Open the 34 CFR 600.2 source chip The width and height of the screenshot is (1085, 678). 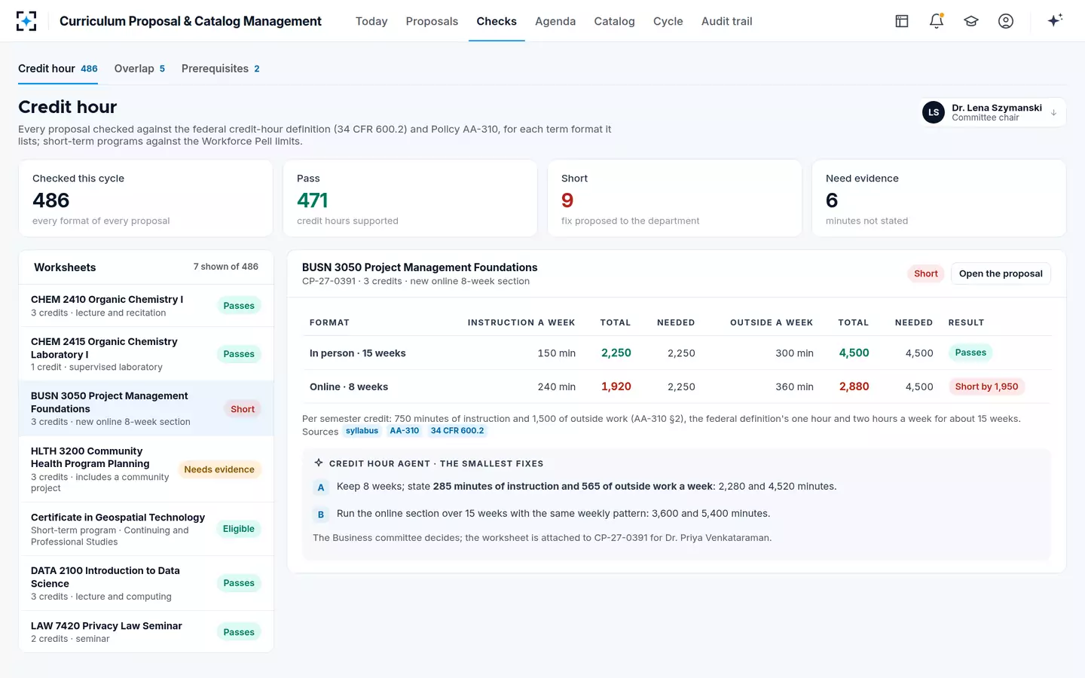(x=457, y=431)
